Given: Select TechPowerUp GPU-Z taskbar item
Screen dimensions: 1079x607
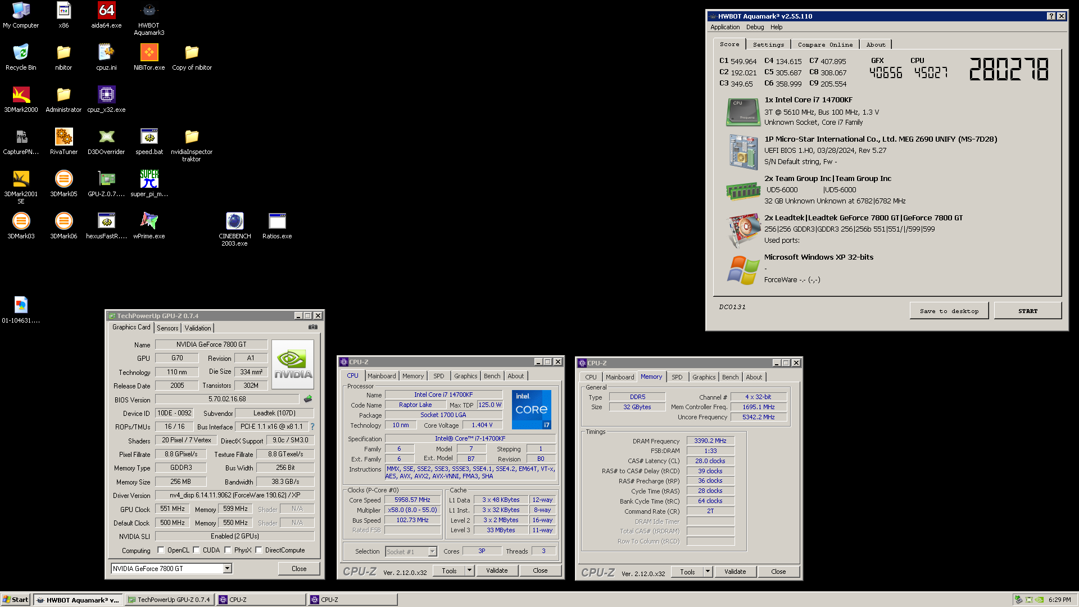Looking at the screenshot, I should (x=169, y=600).
